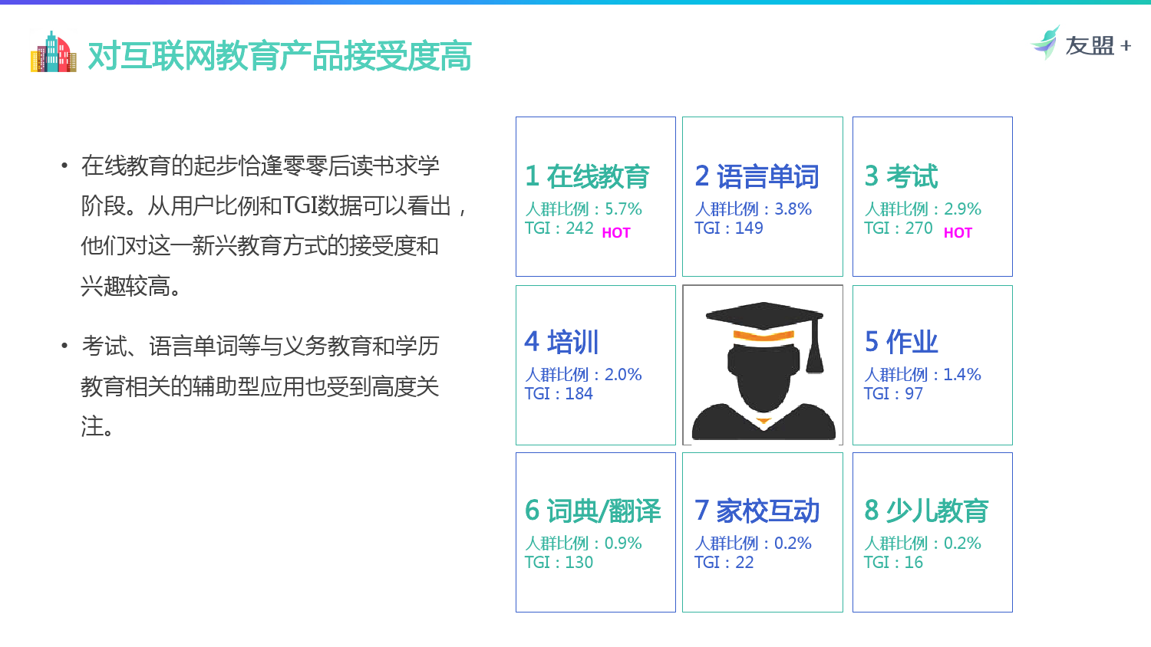Screen dimensions: 1151x647
Task: Select the 5 作业 tile heading
Action: click(901, 342)
